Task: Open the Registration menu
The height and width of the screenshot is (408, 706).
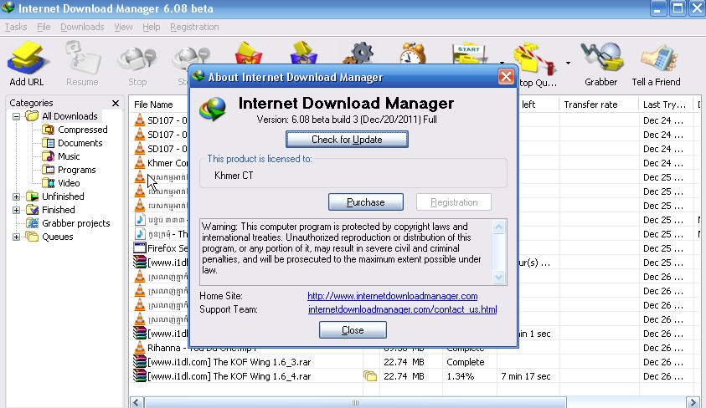Action: 194,27
